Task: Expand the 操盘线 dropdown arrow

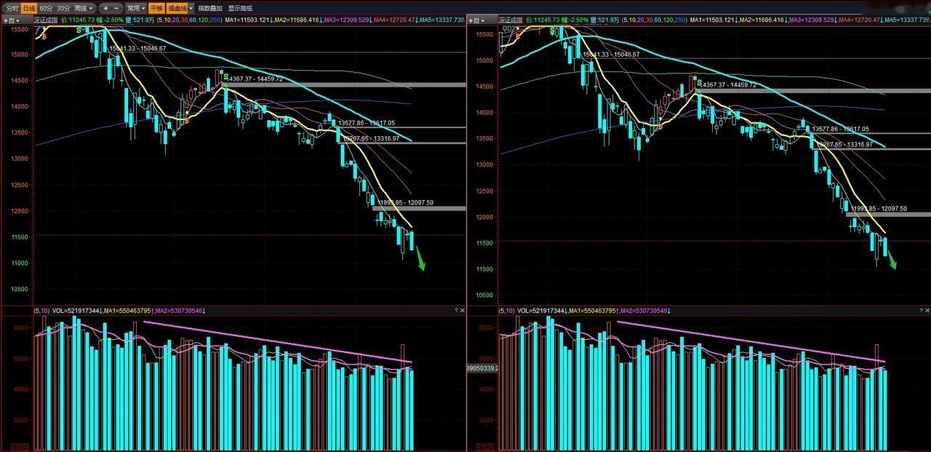Action: [191, 8]
